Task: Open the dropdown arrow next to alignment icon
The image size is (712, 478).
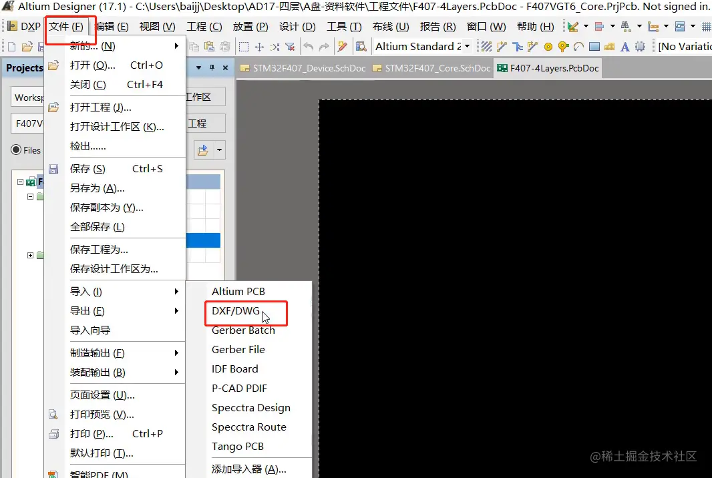Action: click(x=612, y=27)
